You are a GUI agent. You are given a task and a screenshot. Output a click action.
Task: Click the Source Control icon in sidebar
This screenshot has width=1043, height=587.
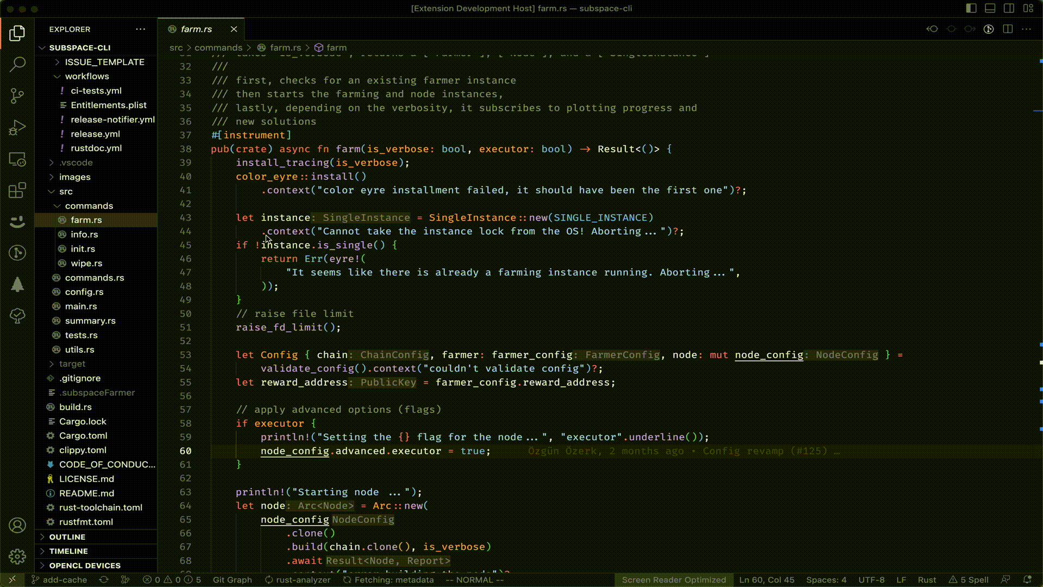click(17, 95)
